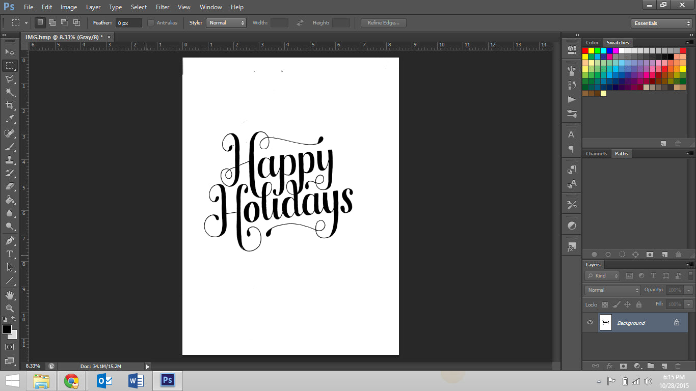Viewport: 696px width, 391px height.
Task: Open the Style dropdown set to Normal
Action: coord(226,23)
